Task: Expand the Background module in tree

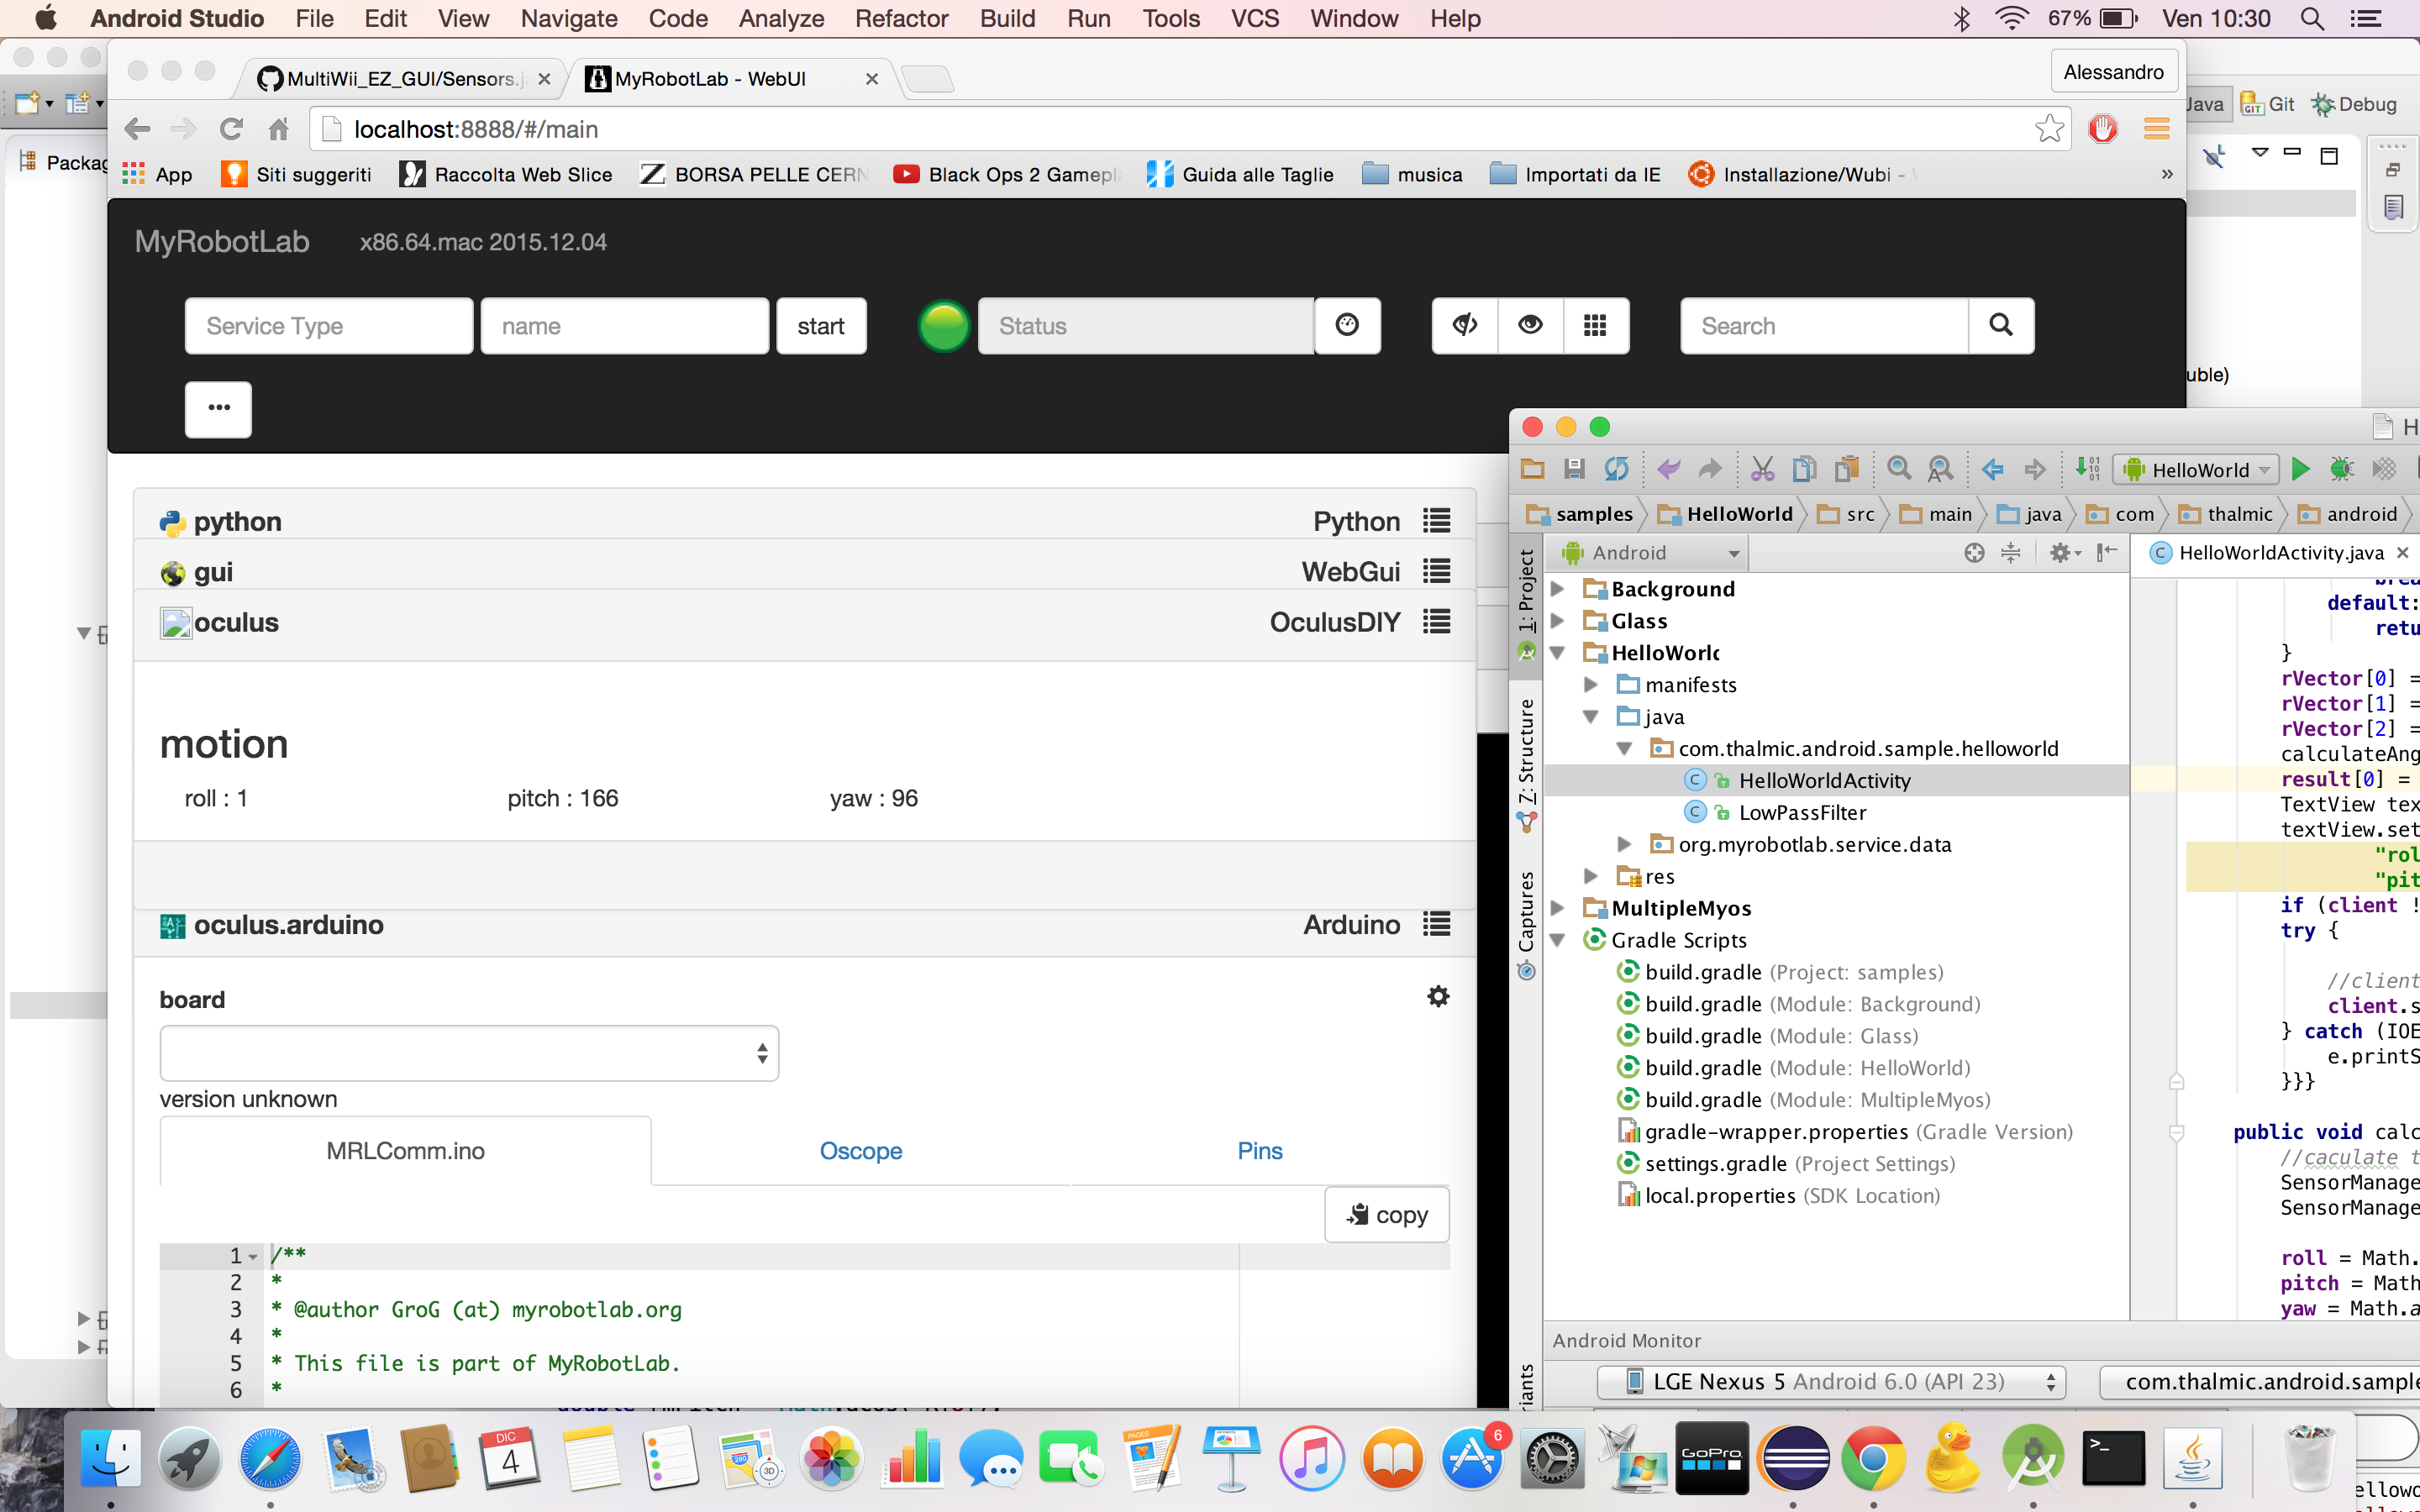Action: click(x=1557, y=589)
